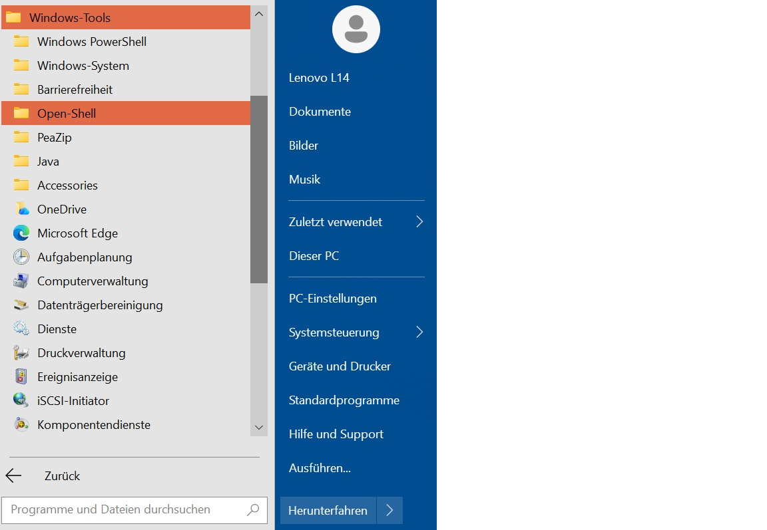Image resolution: width=767 pixels, height=530 pixels.
Task: Open PC-Einstellungen
Action: [x=333, y=299]
